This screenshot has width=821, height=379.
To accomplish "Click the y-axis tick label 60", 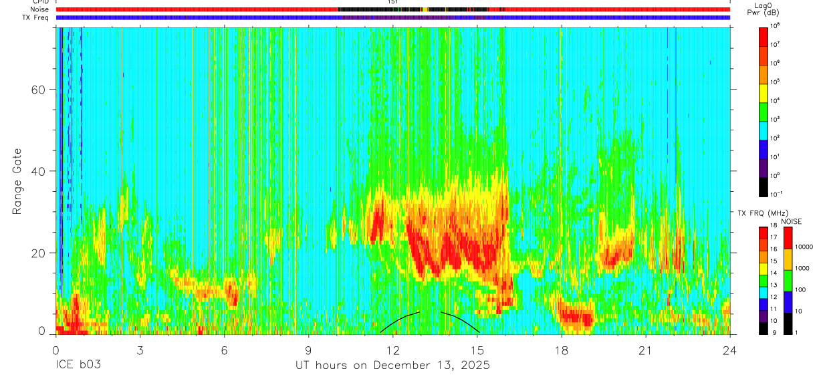I will point(38,90).
